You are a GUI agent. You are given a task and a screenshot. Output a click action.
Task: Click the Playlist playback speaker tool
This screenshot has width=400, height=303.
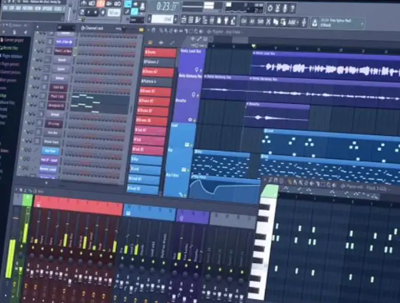coord(201,32)
